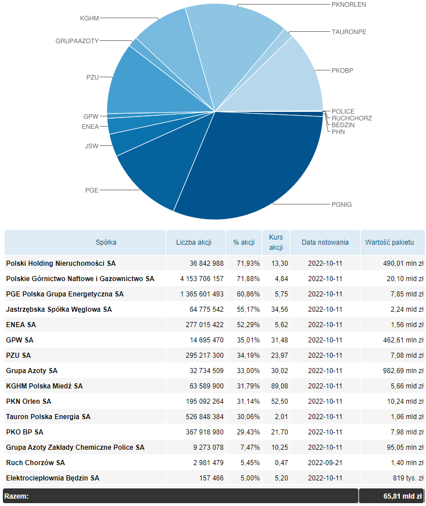Open Polskie Górnictwo Naftowe i Gazownictwo SA

point(80,278)
